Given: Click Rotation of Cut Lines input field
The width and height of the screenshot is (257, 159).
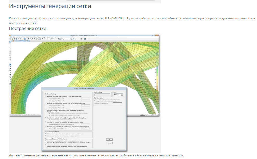Looking at the screenshot, I should 86,124.
